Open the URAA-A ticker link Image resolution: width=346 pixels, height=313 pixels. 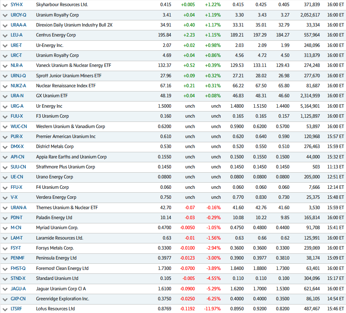18,25
